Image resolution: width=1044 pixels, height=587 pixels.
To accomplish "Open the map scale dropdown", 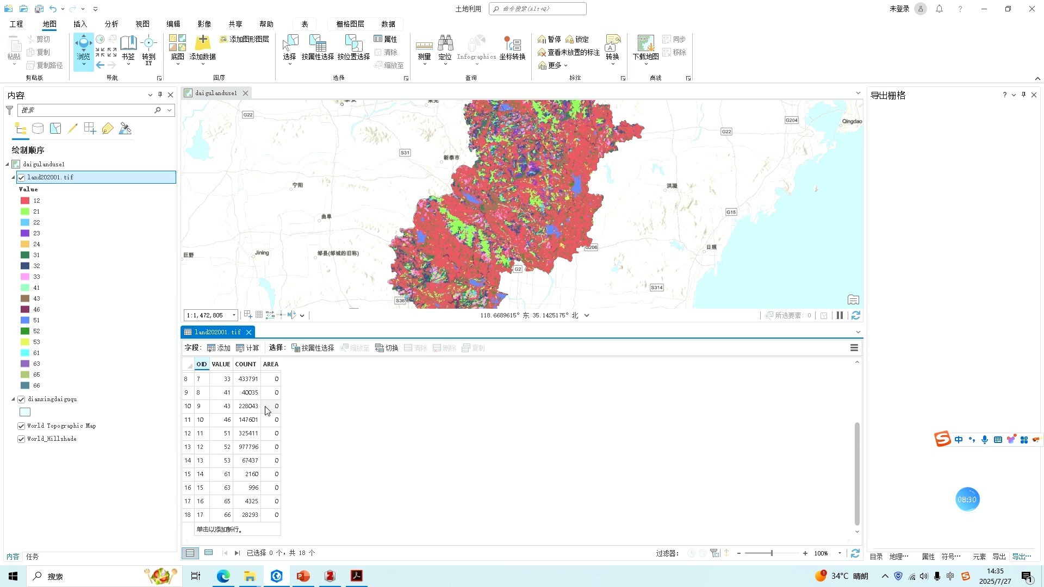I will (233, 315).
